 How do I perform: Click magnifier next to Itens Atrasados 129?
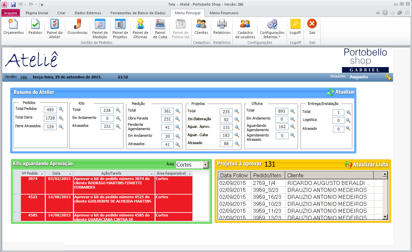[x=61, y=126]
